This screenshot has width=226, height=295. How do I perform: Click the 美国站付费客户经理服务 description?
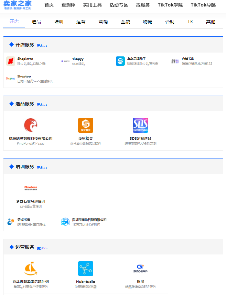pyautogui.click(x=31, y=287)
